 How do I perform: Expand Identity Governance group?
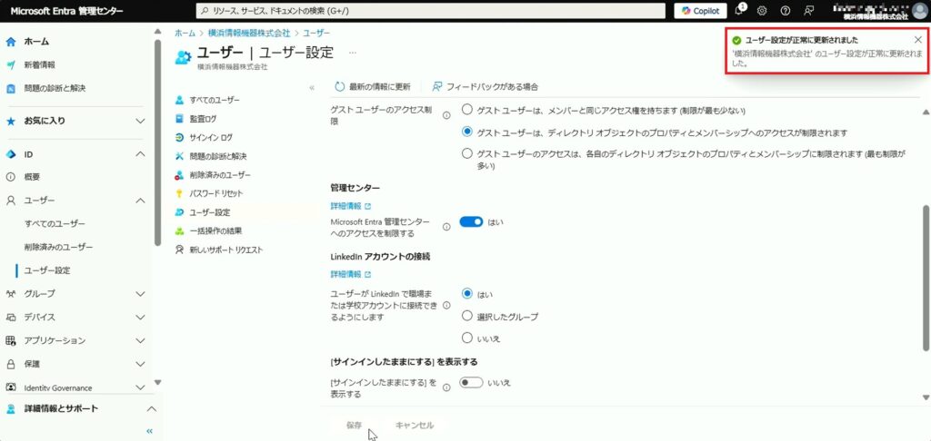click(x=140, y=387)
